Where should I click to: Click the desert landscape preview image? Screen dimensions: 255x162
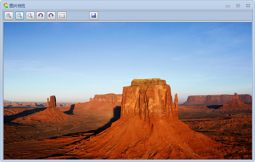(x=128, y=91)
